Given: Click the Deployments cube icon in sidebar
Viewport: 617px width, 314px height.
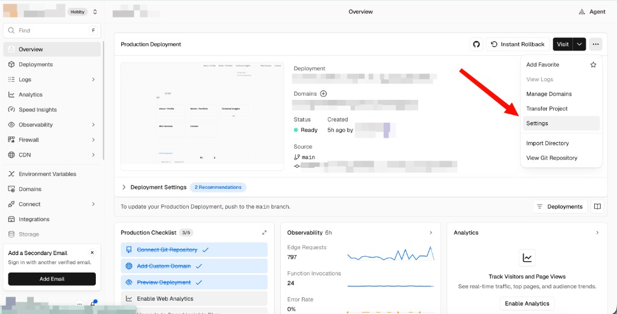Looking at the screenshot, I should 11,64.
